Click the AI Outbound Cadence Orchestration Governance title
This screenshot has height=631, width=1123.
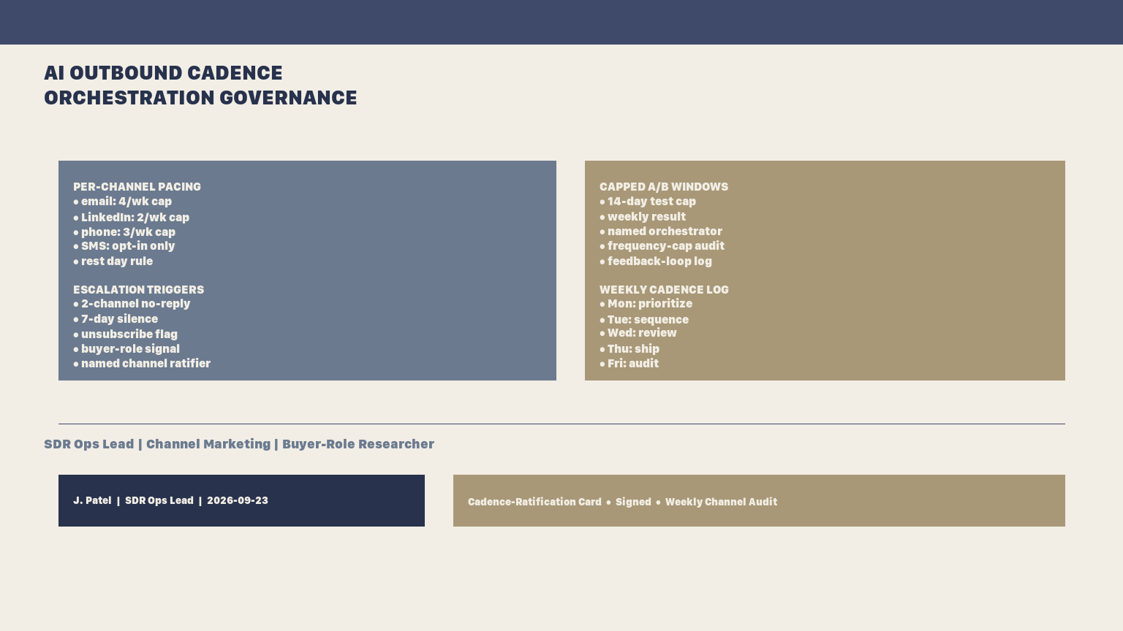tap(200, 85)
